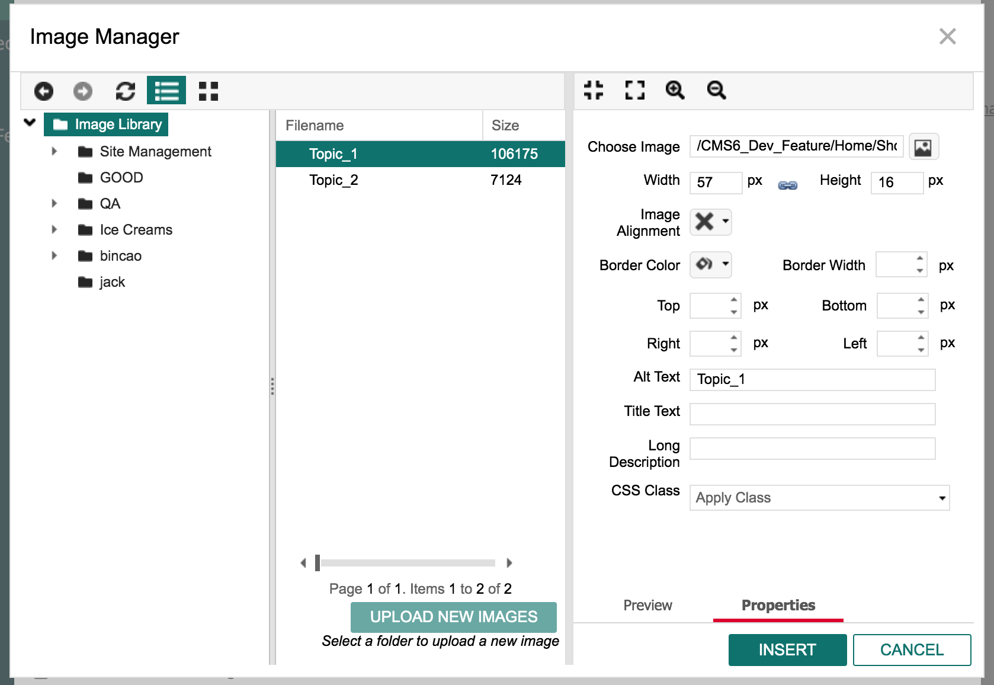Enable list view for image files
The height and width of the screenshot is (685, 994).
point(166,91)
